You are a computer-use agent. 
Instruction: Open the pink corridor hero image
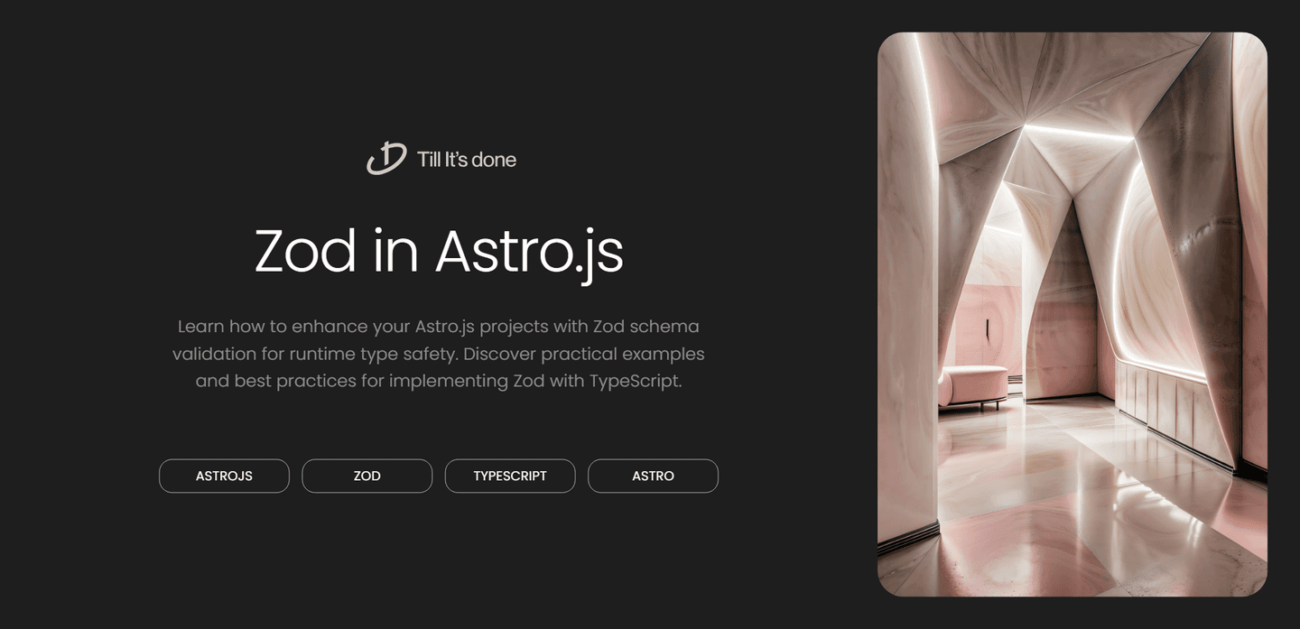tap(1072, 314)
